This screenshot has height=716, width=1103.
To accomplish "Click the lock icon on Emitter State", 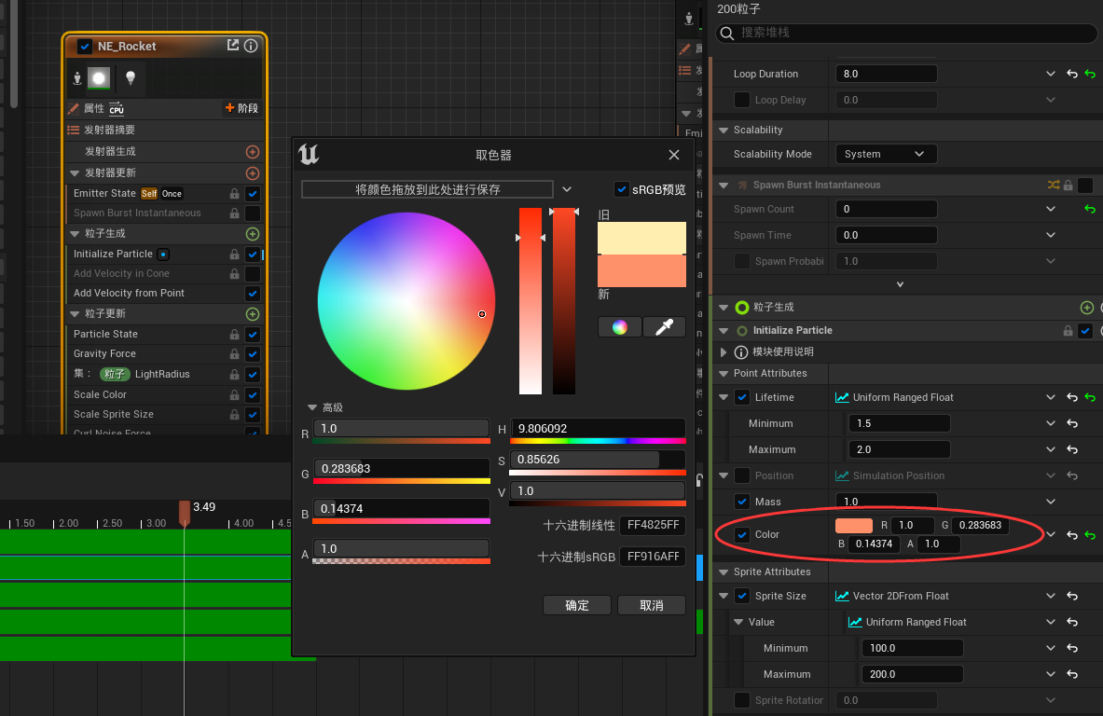I will (234, 193).
